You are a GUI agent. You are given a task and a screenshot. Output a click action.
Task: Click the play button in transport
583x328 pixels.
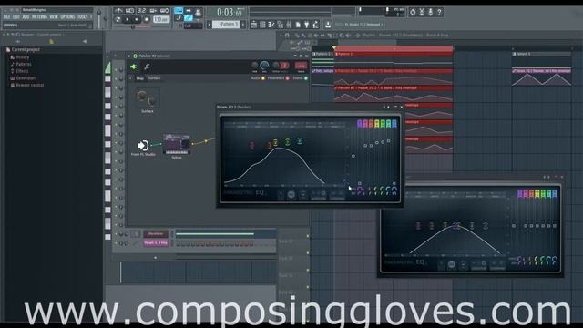tap(128, 19)
